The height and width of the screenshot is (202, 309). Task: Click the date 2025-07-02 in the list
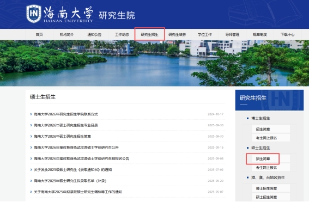tap(216, 170)
